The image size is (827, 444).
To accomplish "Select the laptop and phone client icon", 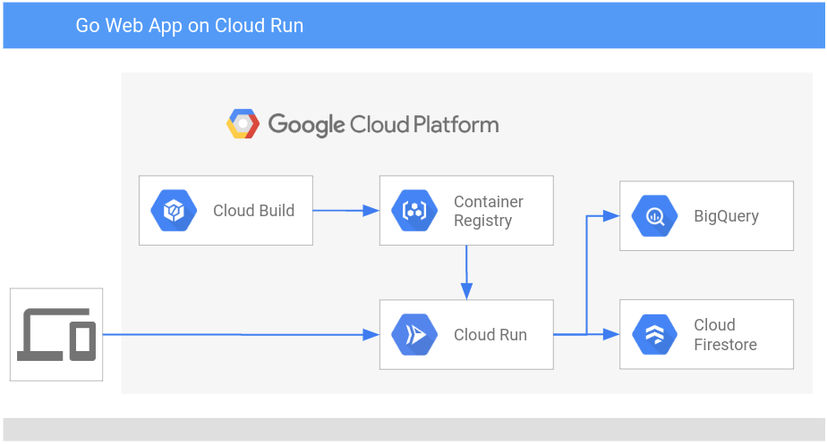I will [x=56, y=334].
